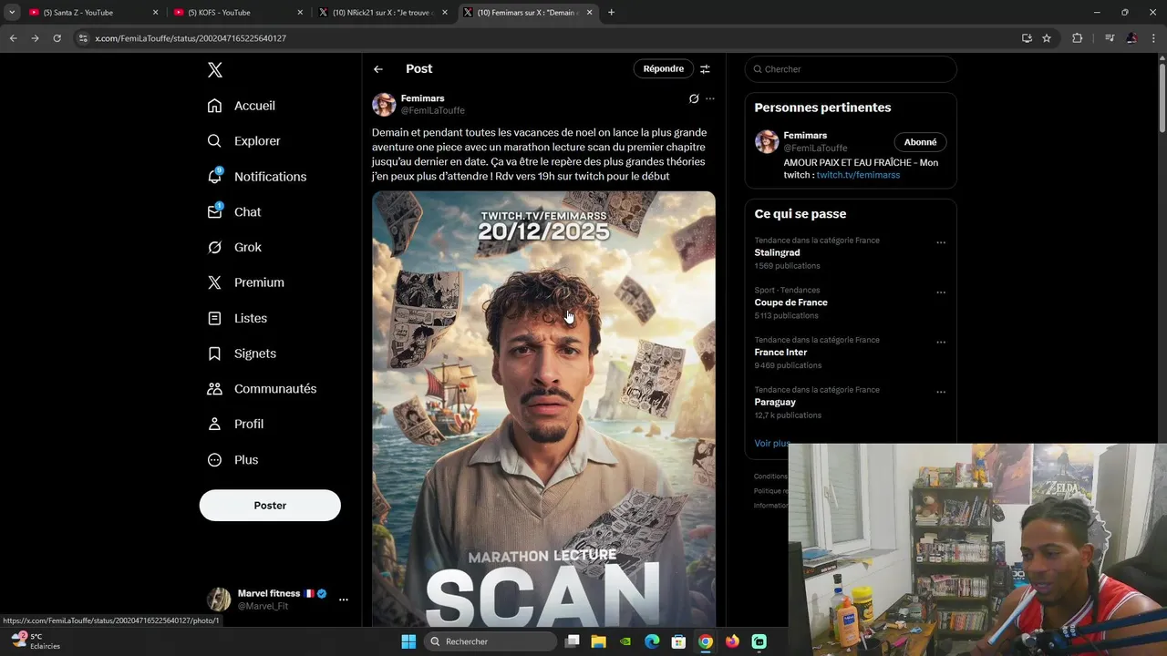
Task: Reload the page
Action: 57,38
